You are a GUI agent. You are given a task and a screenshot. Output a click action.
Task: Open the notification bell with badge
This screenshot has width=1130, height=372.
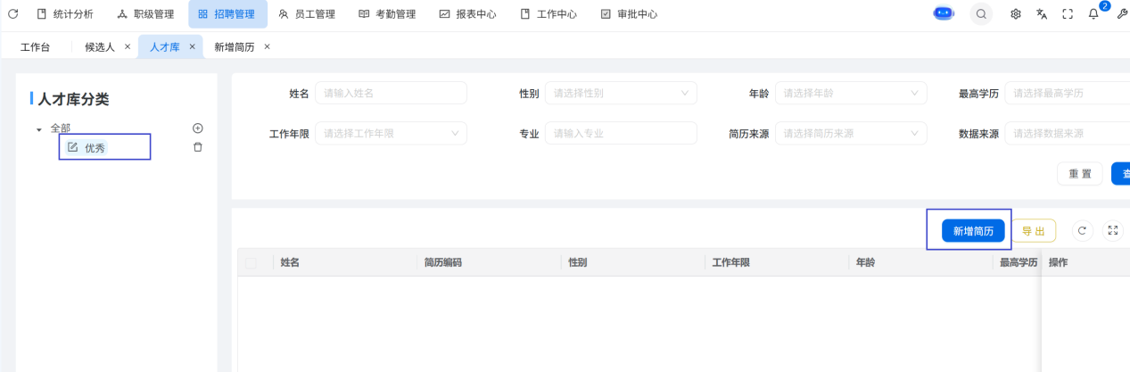1093,14
